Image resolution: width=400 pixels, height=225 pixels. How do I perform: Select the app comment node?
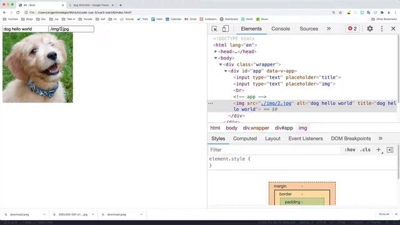pyautogui.click(x=250, y=97)
